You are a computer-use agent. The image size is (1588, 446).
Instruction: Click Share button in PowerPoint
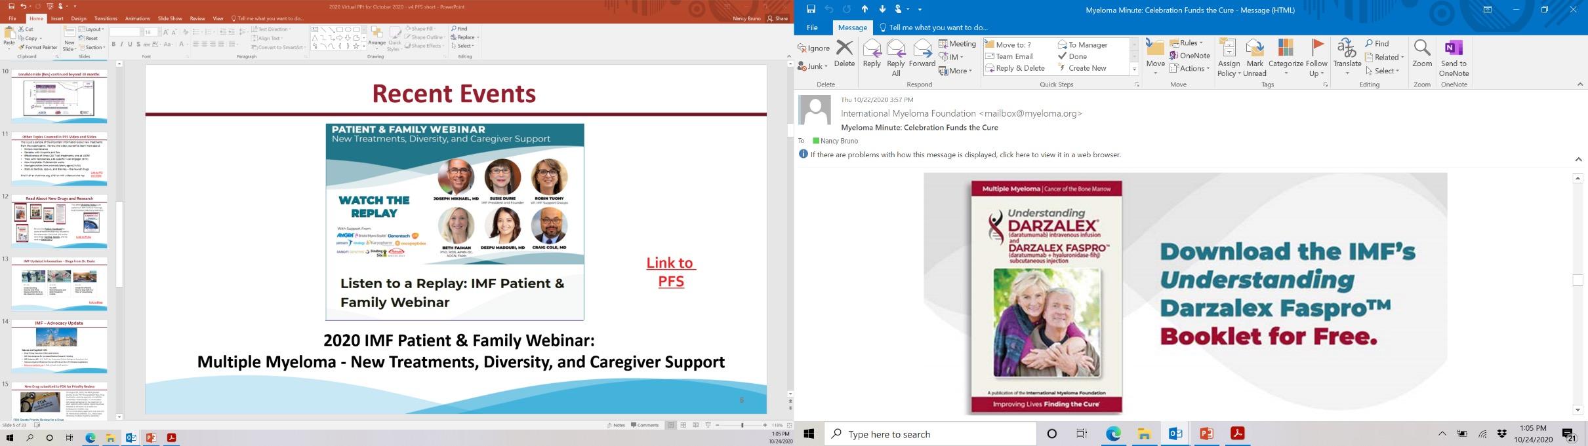pyautogui.click(x=777, y=18)
